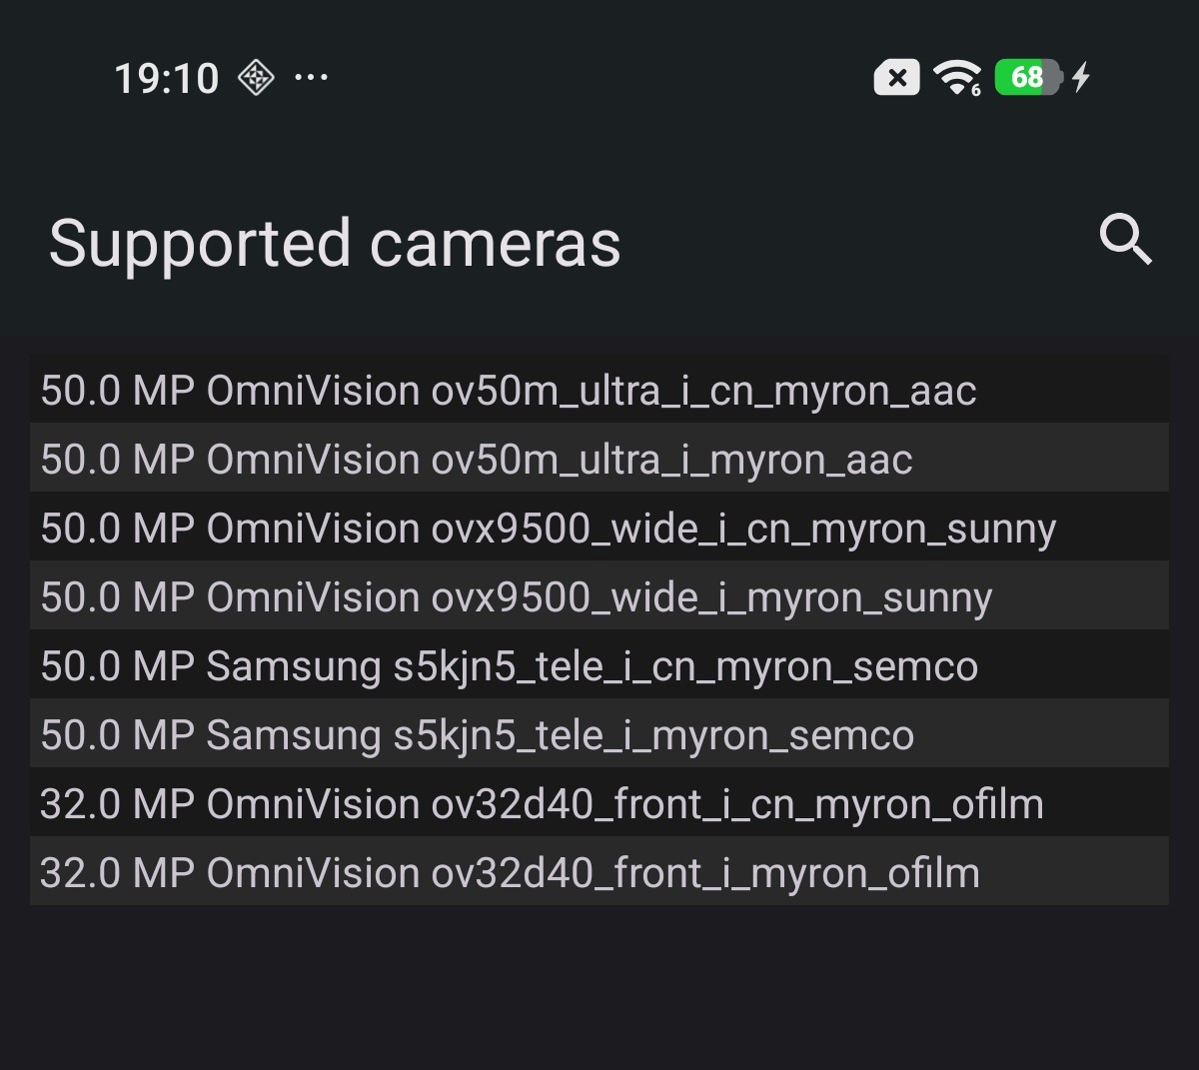
Task: Tap the Samsung label in fifth row
Action: click(294, 667)
